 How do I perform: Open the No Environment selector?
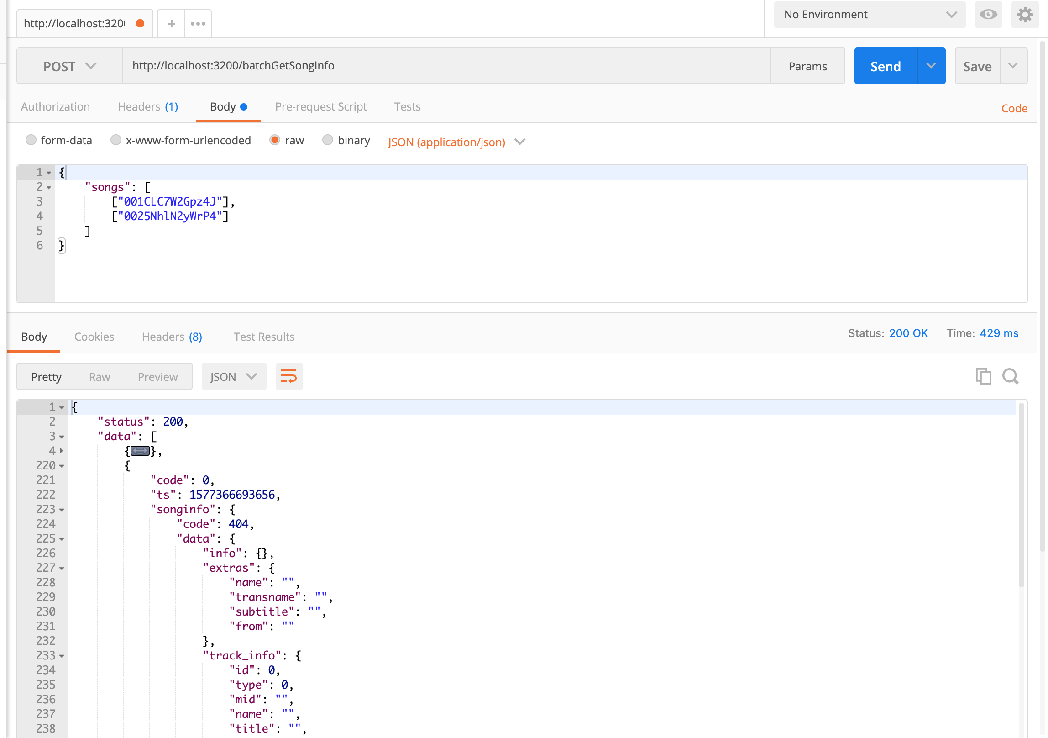coord(870,15)
